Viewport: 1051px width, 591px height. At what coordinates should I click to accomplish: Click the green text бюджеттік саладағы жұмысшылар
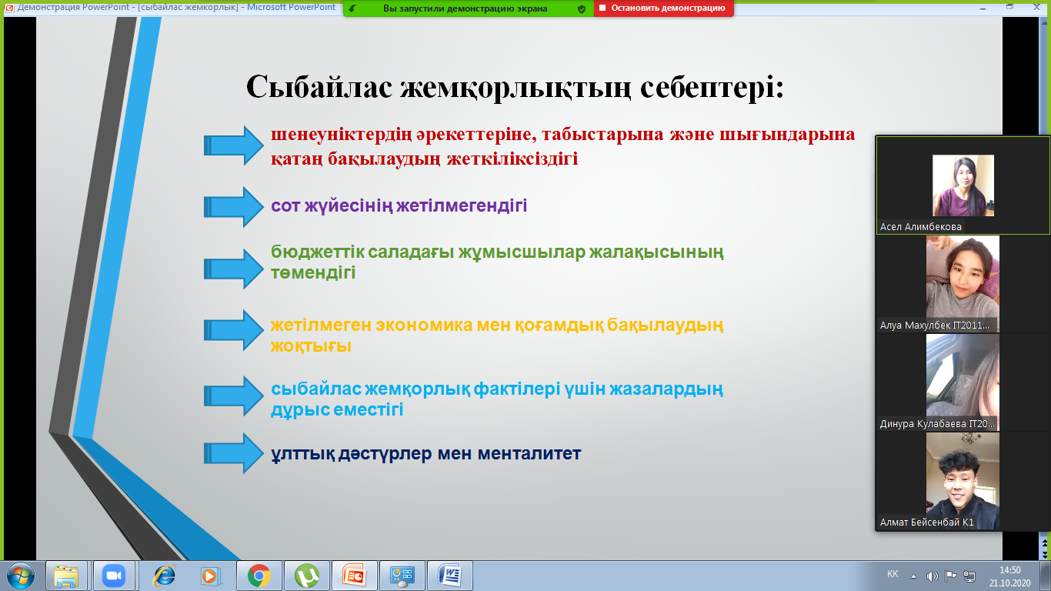[x=497, y=262]
